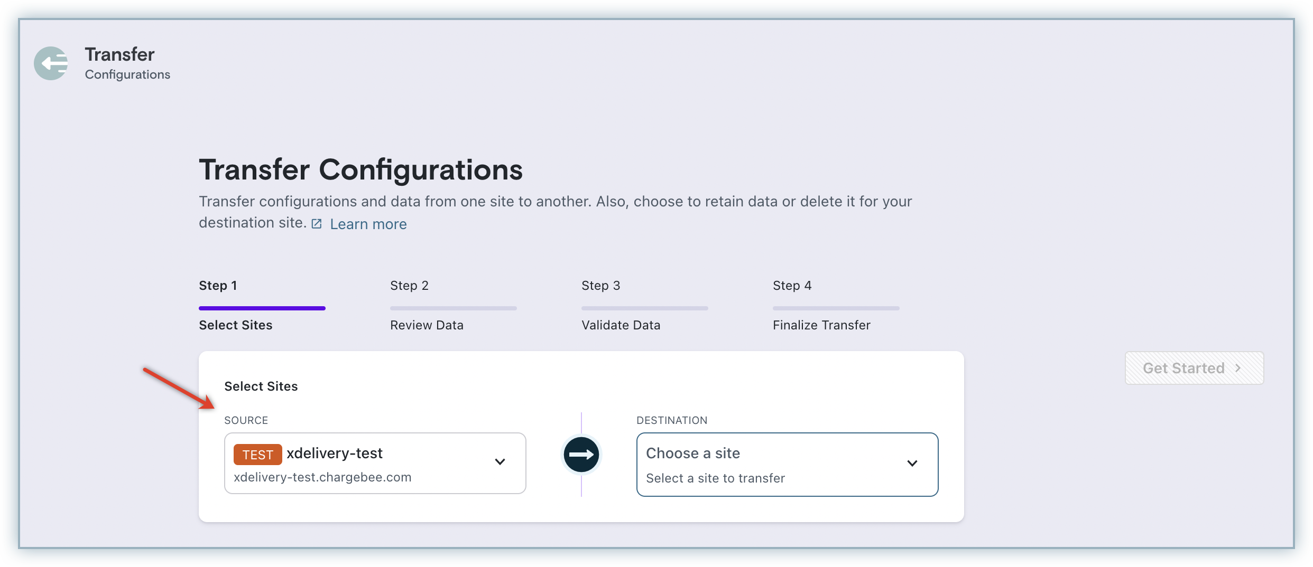The width and height of the screenshot is (1313, 567).
Task: Click the orange TEST badge in Source
Action: point(257,455)
